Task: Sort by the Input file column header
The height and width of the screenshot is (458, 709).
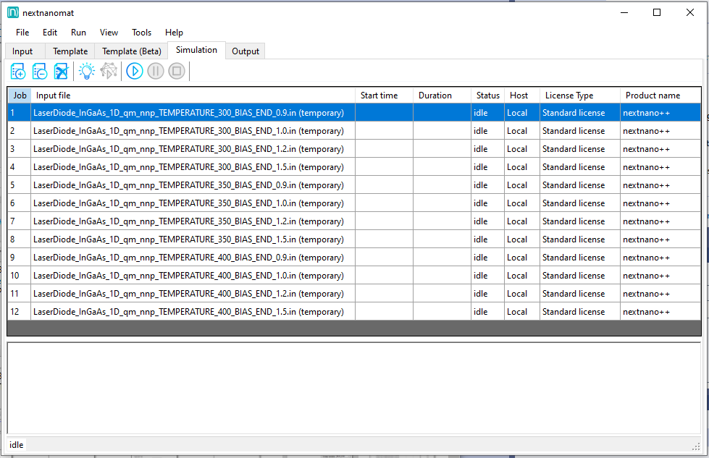Action: [193, 96]
